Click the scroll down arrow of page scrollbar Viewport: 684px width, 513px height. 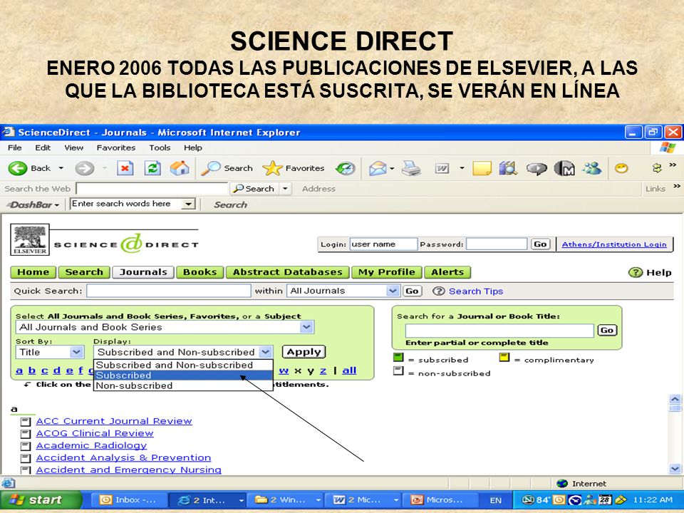(x=675, y=469)
